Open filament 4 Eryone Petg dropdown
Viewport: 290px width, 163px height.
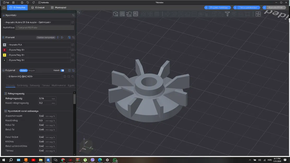pos(39,60)
